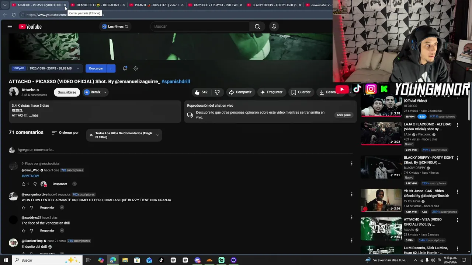Open SoundCloud app in taskbar
Image resolution: width=472 pixels, height=265 pixels.
tap(209, 260)
